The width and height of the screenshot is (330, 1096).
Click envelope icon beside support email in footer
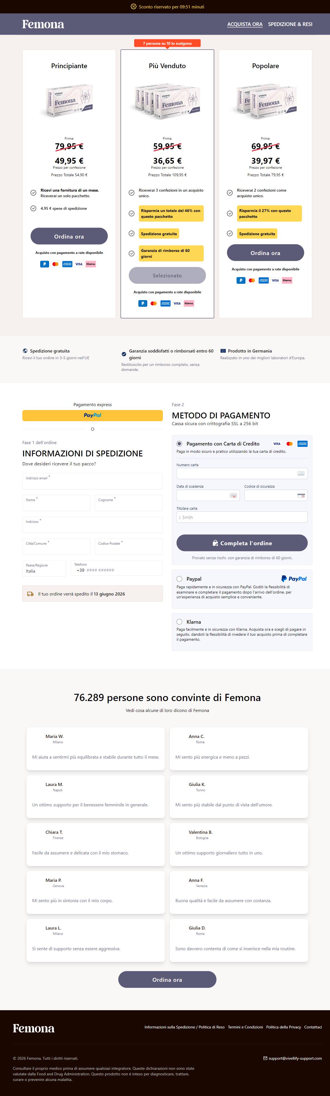[266, 1058]
